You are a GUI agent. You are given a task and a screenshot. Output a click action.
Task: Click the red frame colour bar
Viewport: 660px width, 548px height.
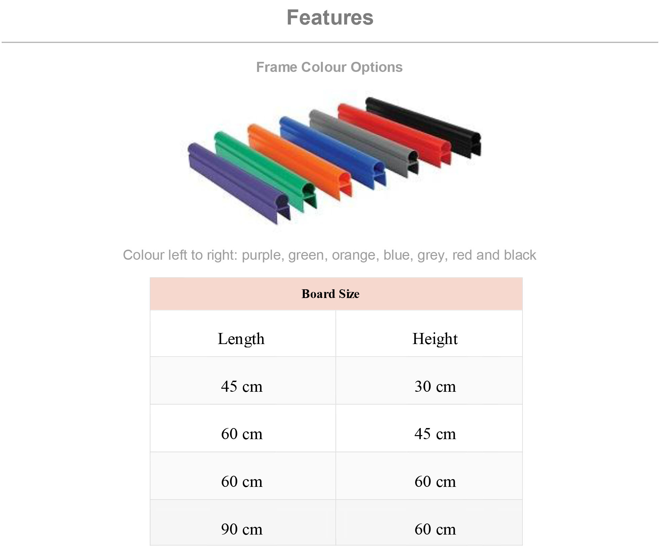394,134
